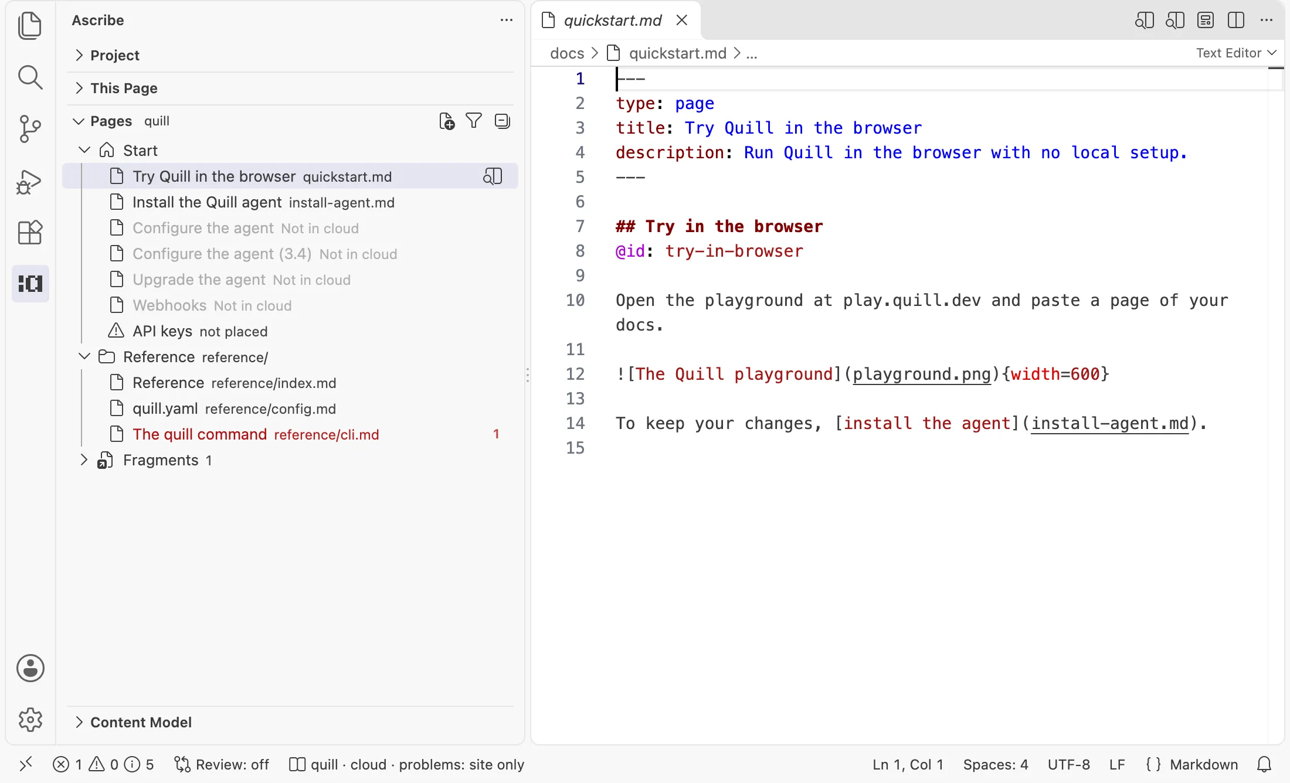
Task: Expand the Project section
Action: point(290,55)
